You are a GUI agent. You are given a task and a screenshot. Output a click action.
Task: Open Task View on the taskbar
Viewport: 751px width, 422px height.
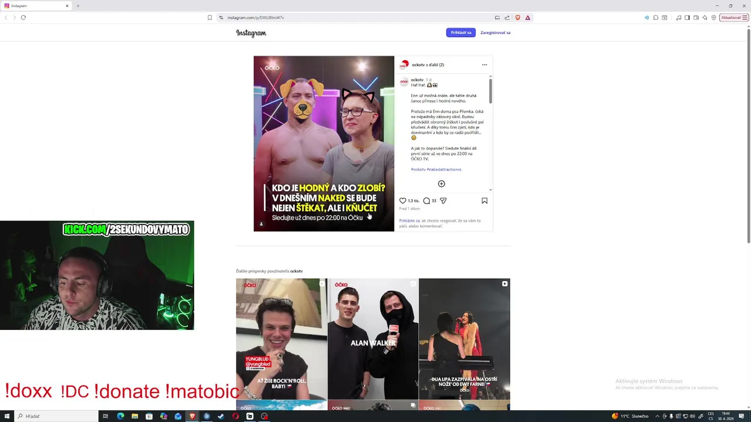[x=106, y=416]
